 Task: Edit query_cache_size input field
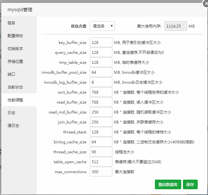pos(101,52)
